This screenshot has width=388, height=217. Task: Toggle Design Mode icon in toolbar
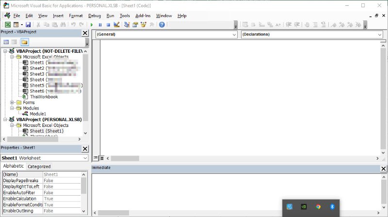tap(116, 25)
